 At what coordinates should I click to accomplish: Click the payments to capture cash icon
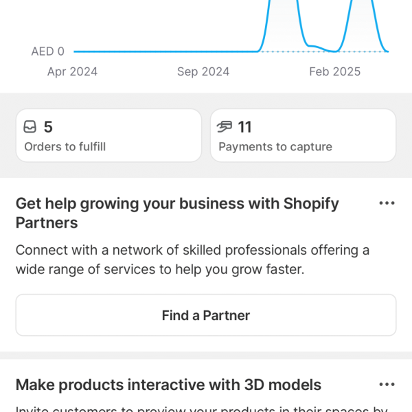pyautogui.click(x=225, y=127)
